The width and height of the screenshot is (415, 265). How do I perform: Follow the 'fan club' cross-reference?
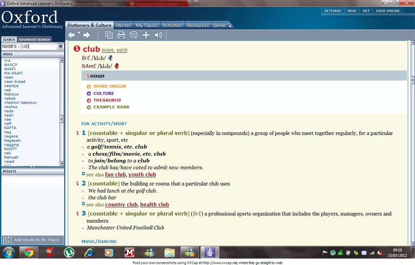click(x=115, y=174)
